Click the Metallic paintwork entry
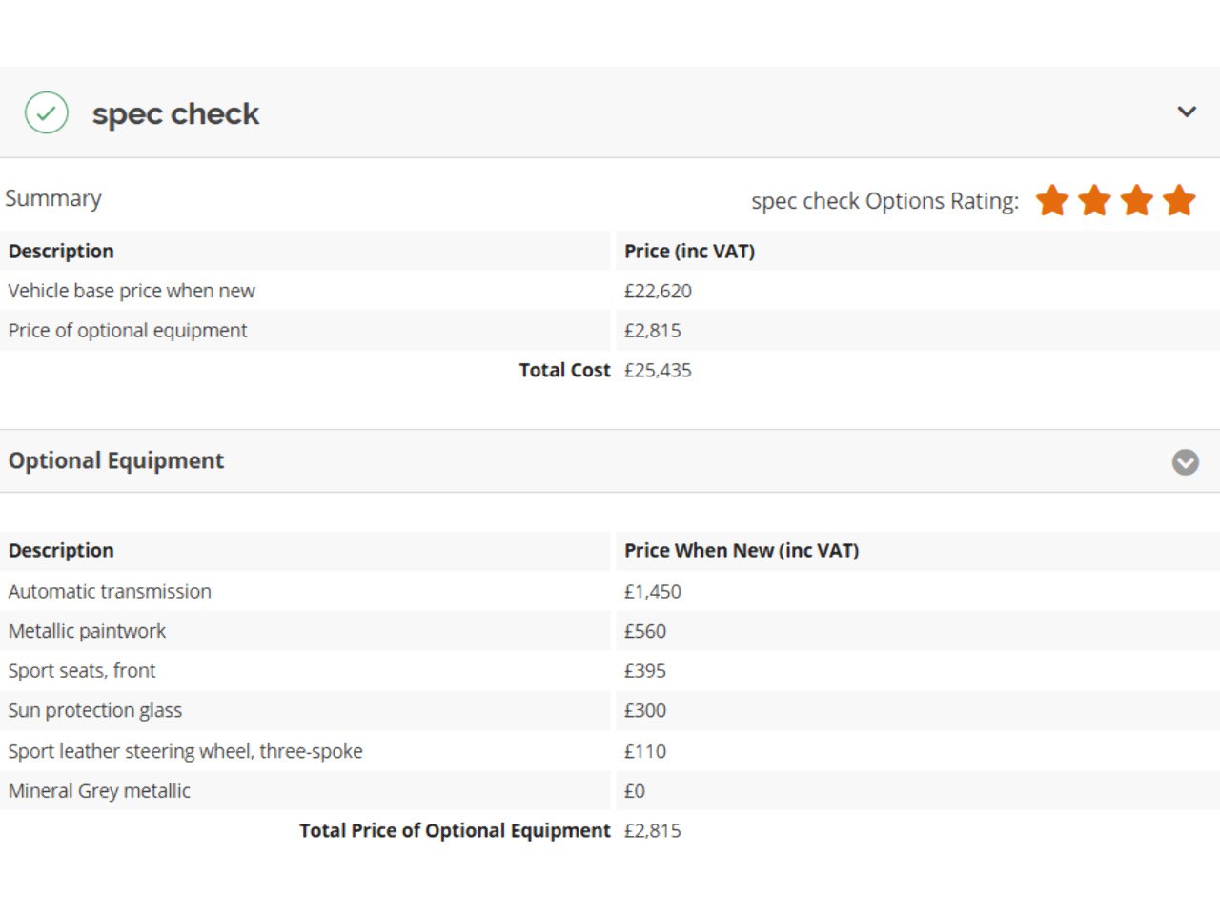This screenshot has width=1220, height=915. click(x=87, y=631)
